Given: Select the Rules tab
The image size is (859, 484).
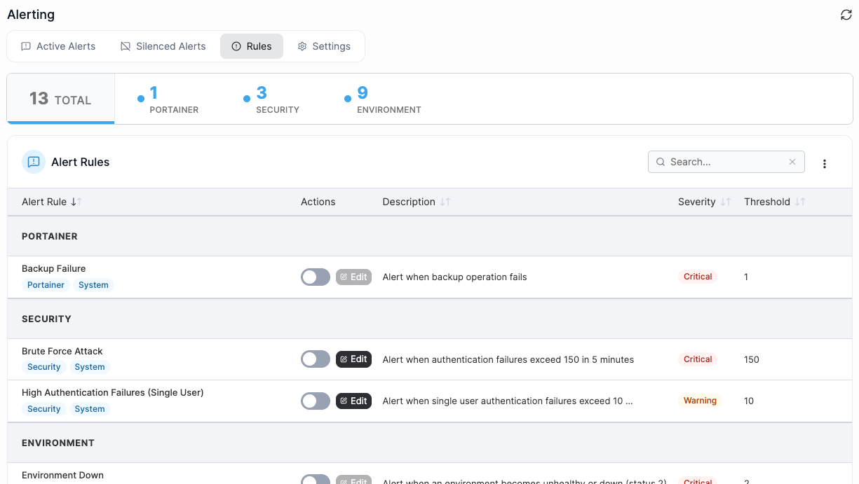Looking at the screenshot, I should [252, 46].
